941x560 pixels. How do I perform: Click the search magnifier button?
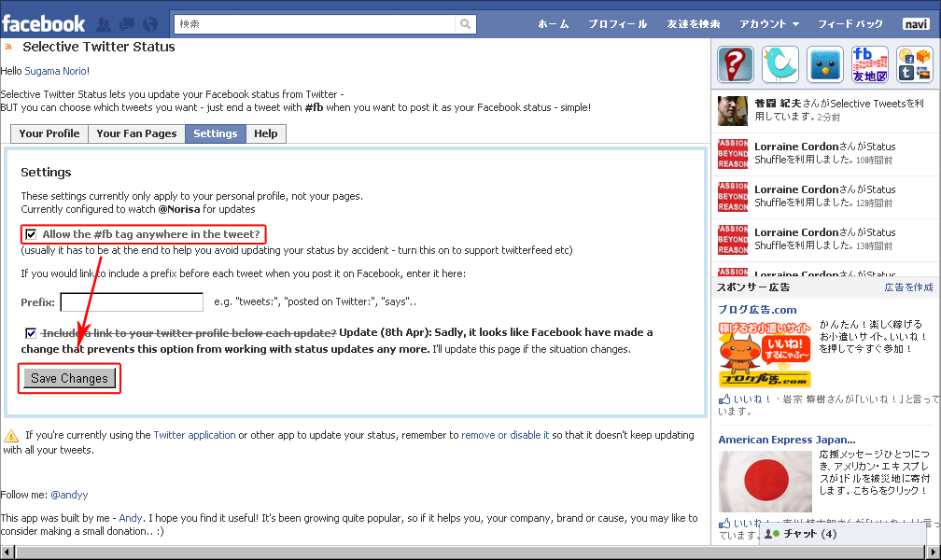(465, 24)
